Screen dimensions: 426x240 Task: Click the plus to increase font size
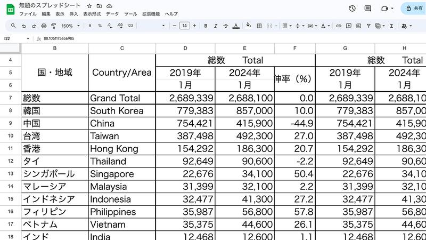tap(194, 26)
